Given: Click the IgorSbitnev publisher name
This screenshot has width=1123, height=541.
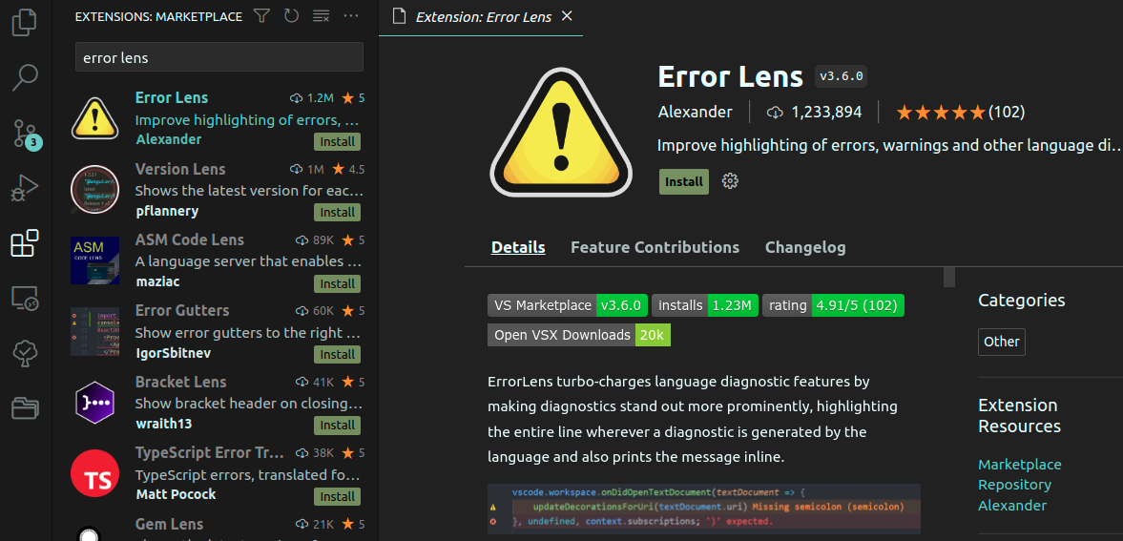Looking at the screenshot, I should click(174, 353).
